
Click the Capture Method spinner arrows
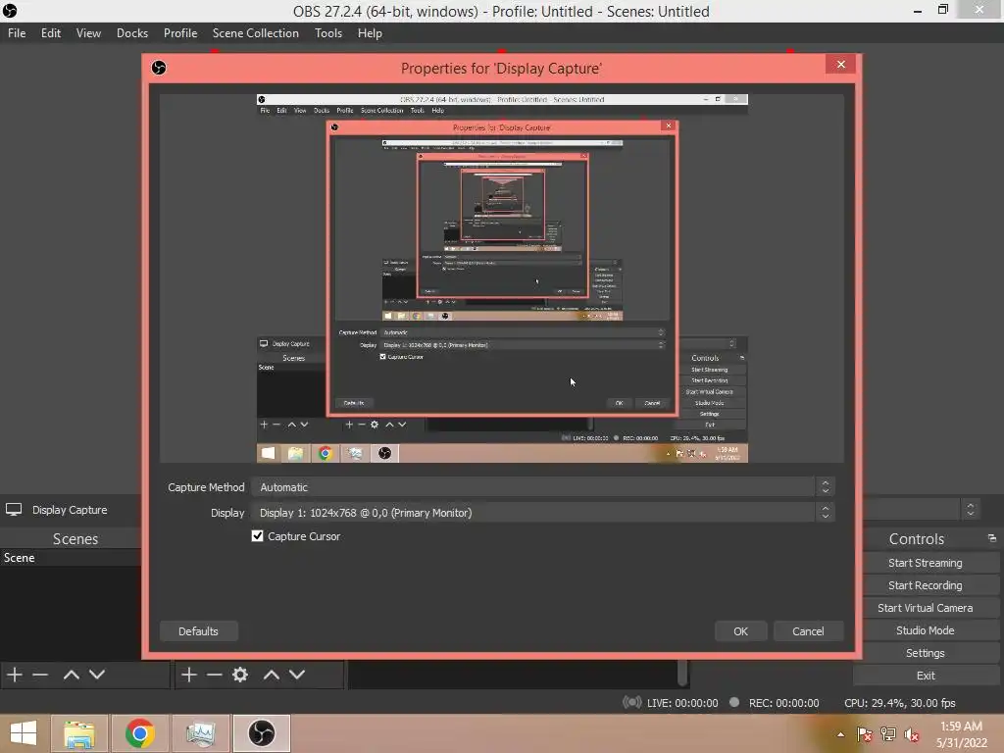pos(826,487)
